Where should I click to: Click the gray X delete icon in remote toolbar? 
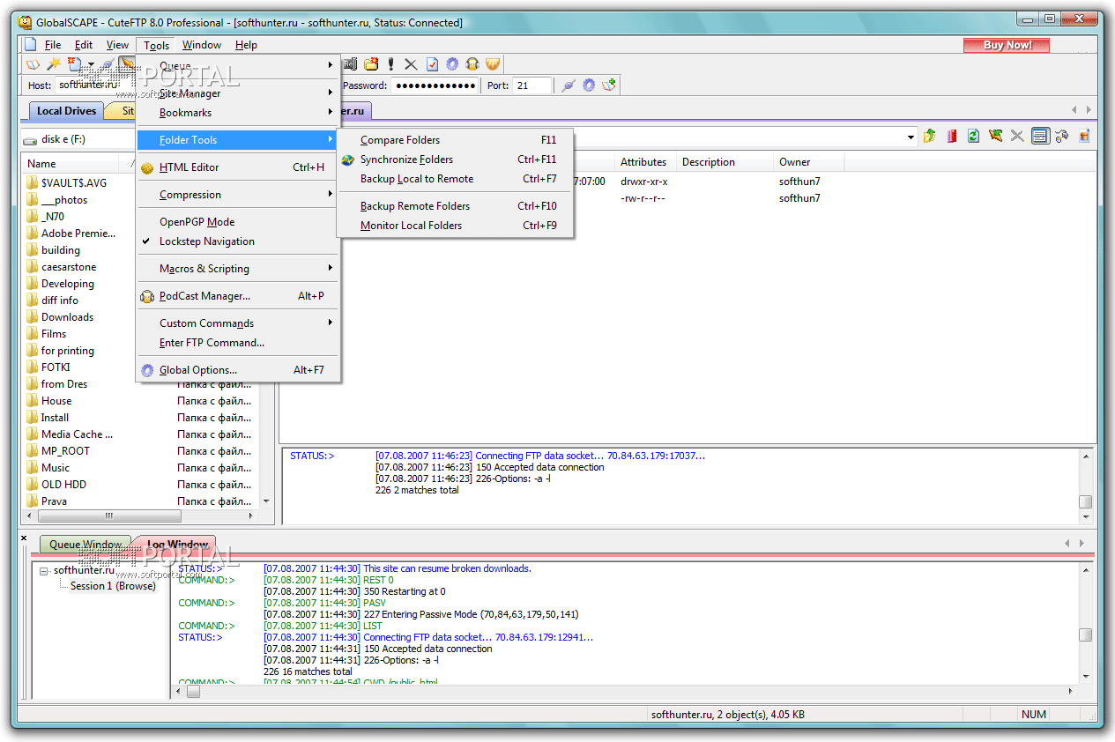point(1017,137)
